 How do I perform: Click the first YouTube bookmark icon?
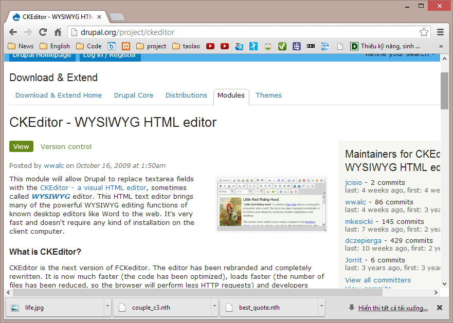point(210,46)
